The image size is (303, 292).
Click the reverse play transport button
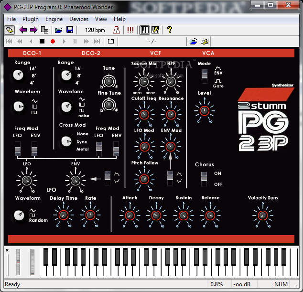tap(31, 42)
